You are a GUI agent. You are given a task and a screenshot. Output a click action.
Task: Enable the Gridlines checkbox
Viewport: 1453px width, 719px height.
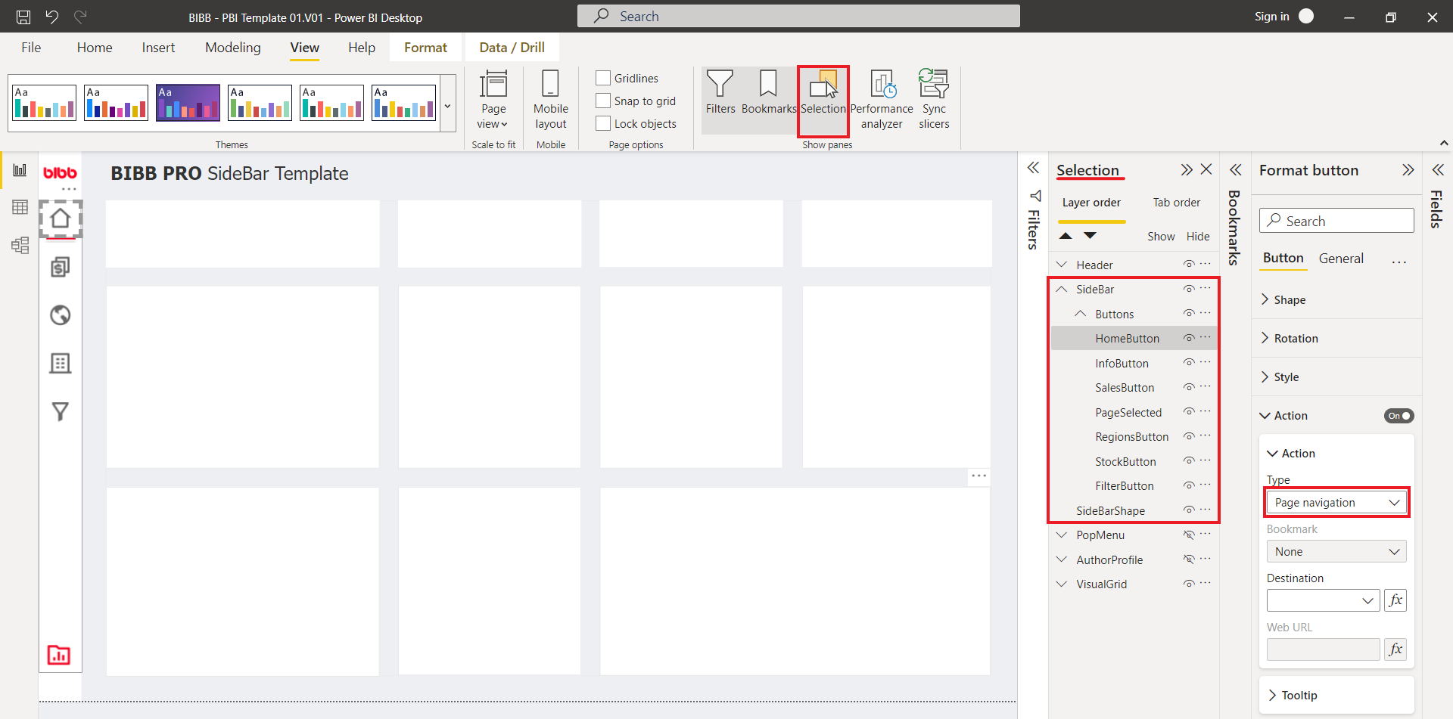602,77
